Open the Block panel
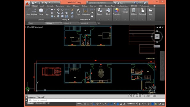This screenshot has width=190, height=107. coord(108,12)
